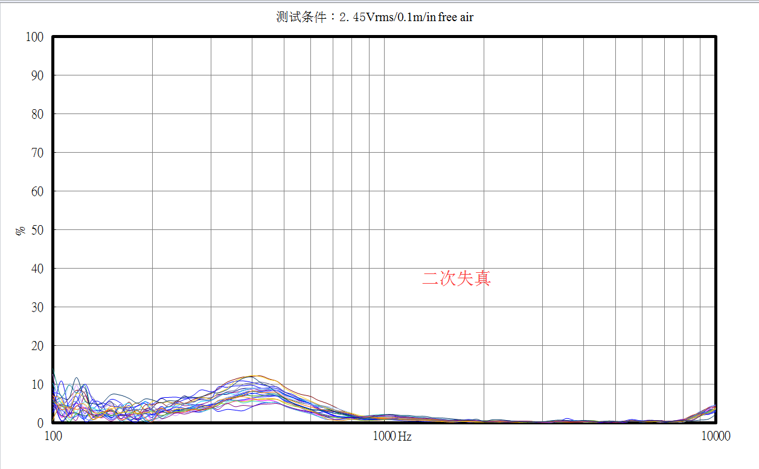Click the y-axis origin label "0"
This screenshot has height=469, width=759.
point(40,423)
